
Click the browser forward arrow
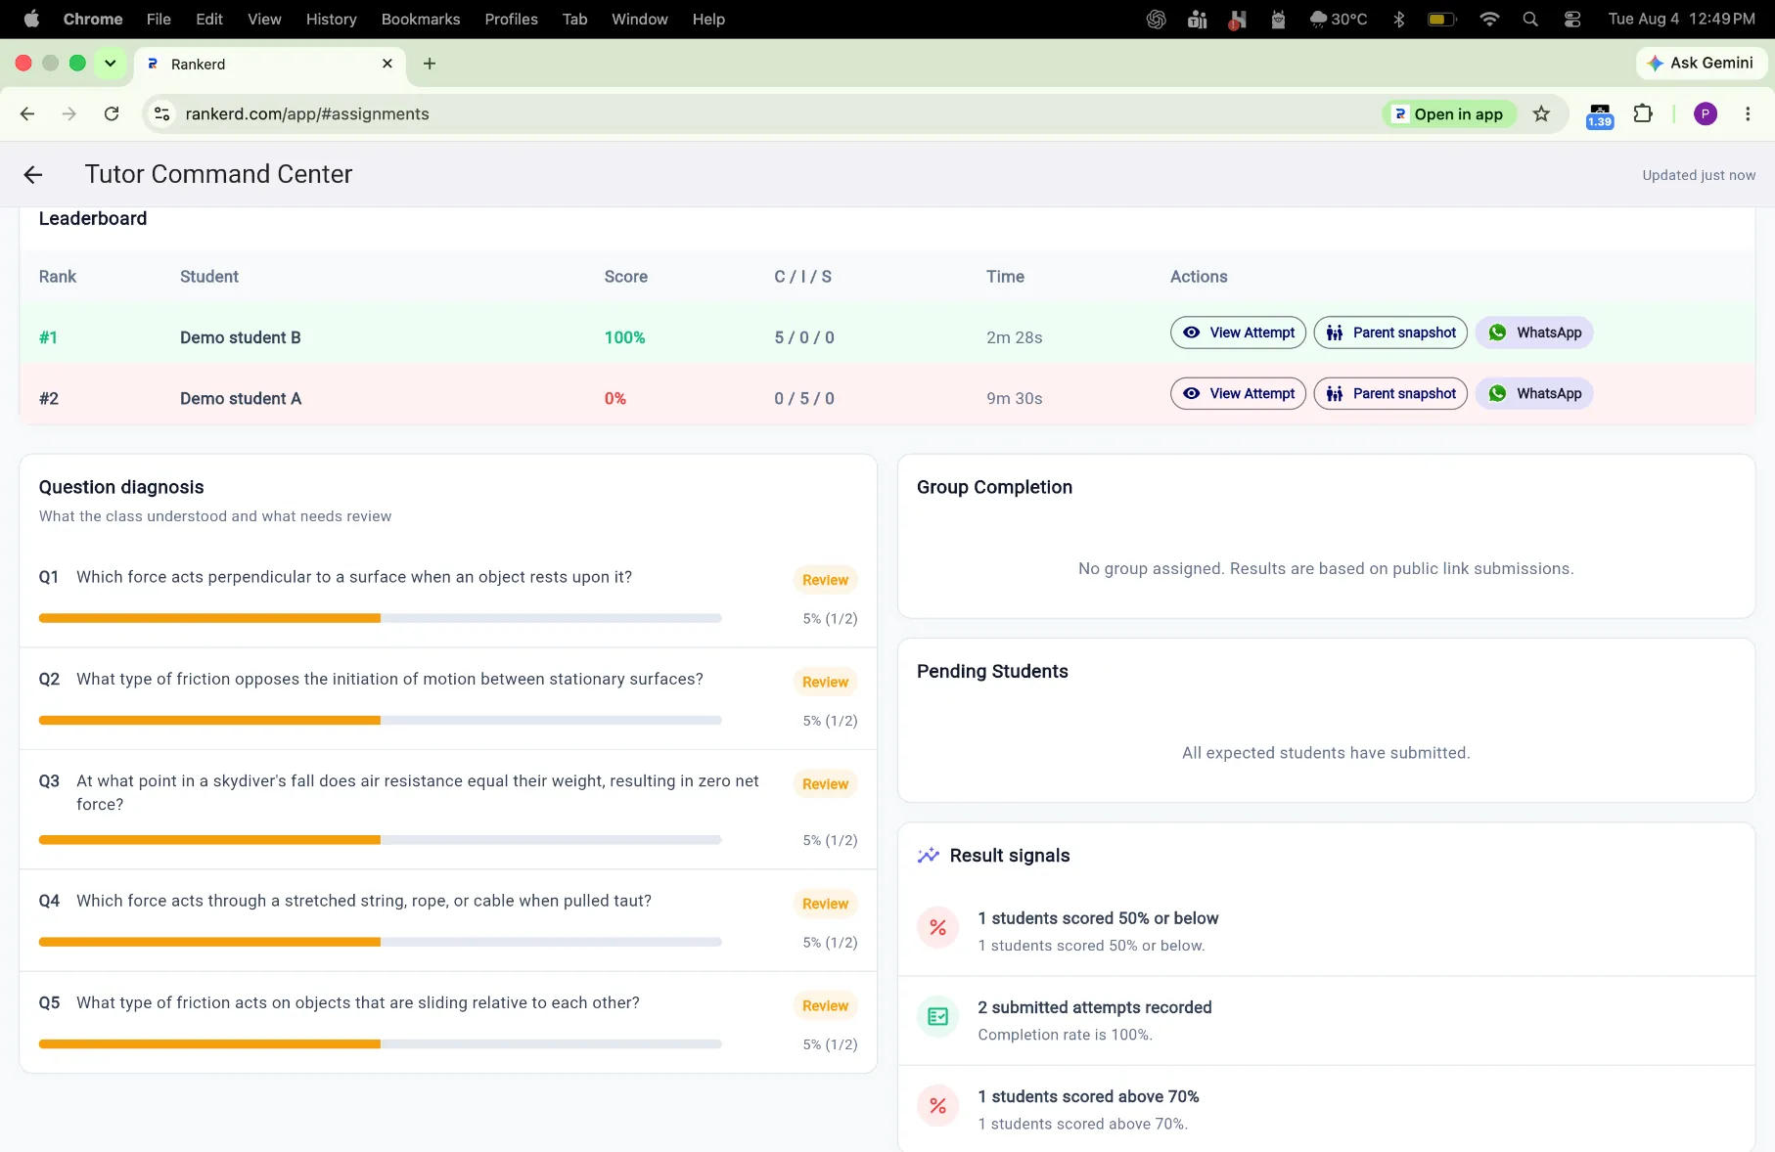point(69,114)
